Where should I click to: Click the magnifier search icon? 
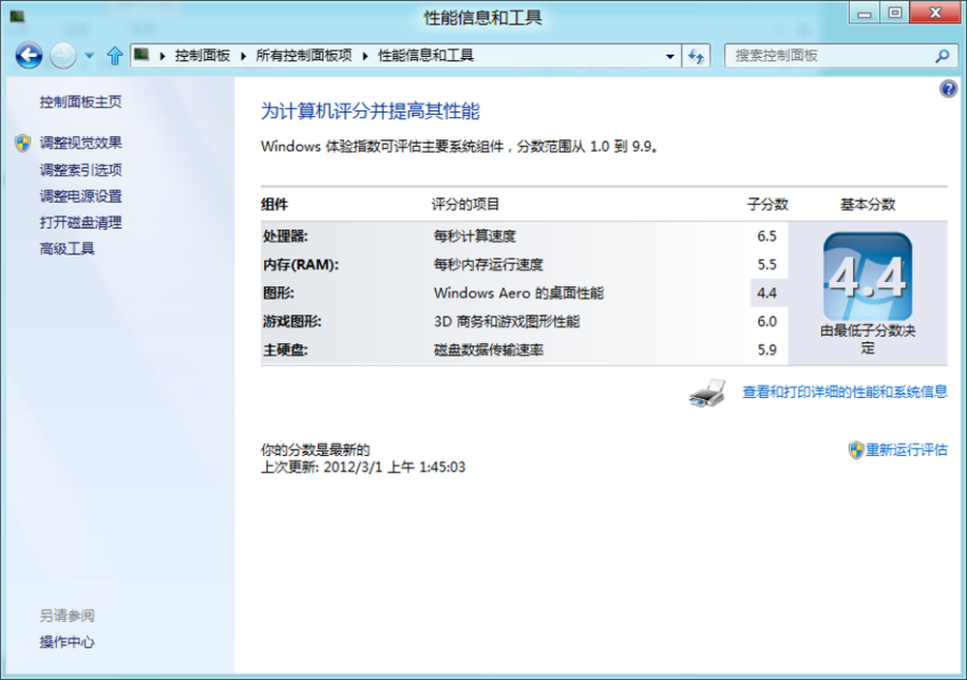943,56
